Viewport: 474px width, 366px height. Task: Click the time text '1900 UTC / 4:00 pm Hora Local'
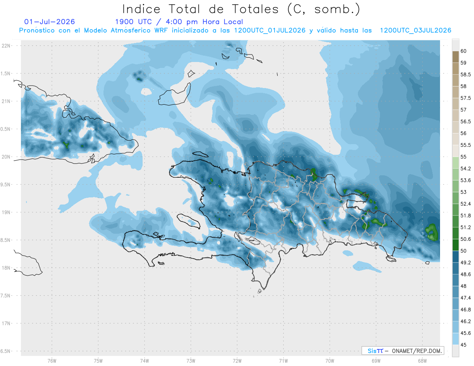coord(179,22)
